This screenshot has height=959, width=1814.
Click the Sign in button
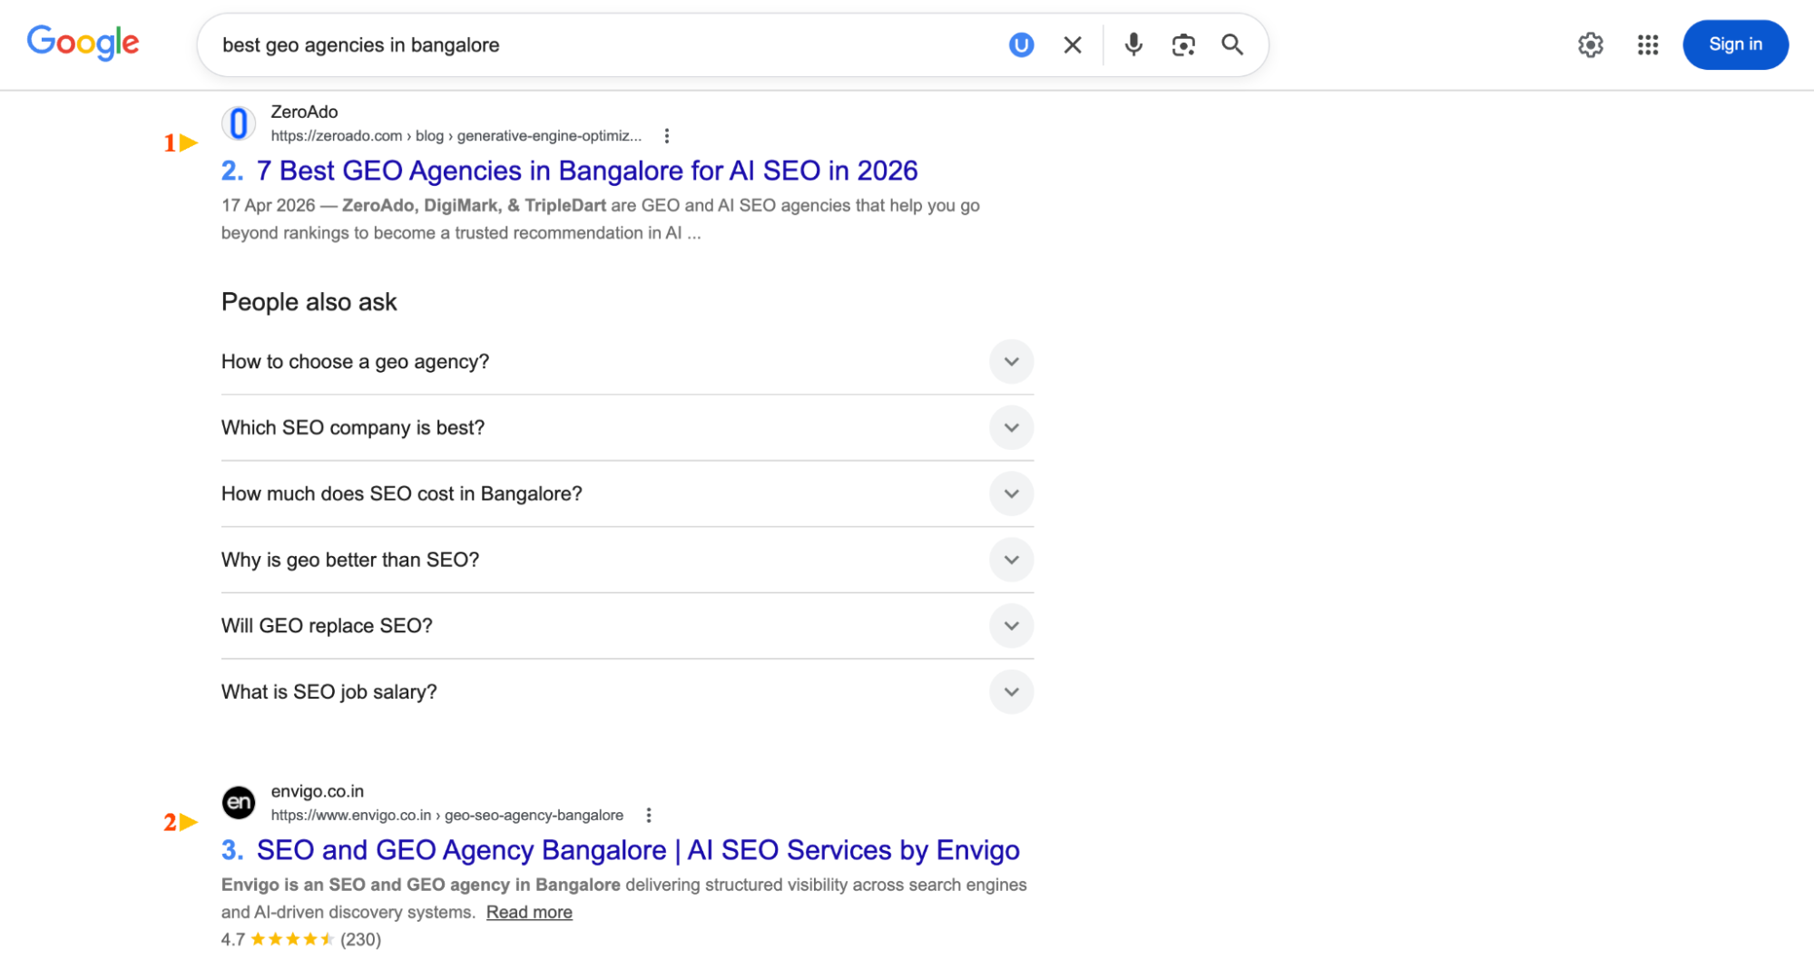click(x=1734, y=44)
